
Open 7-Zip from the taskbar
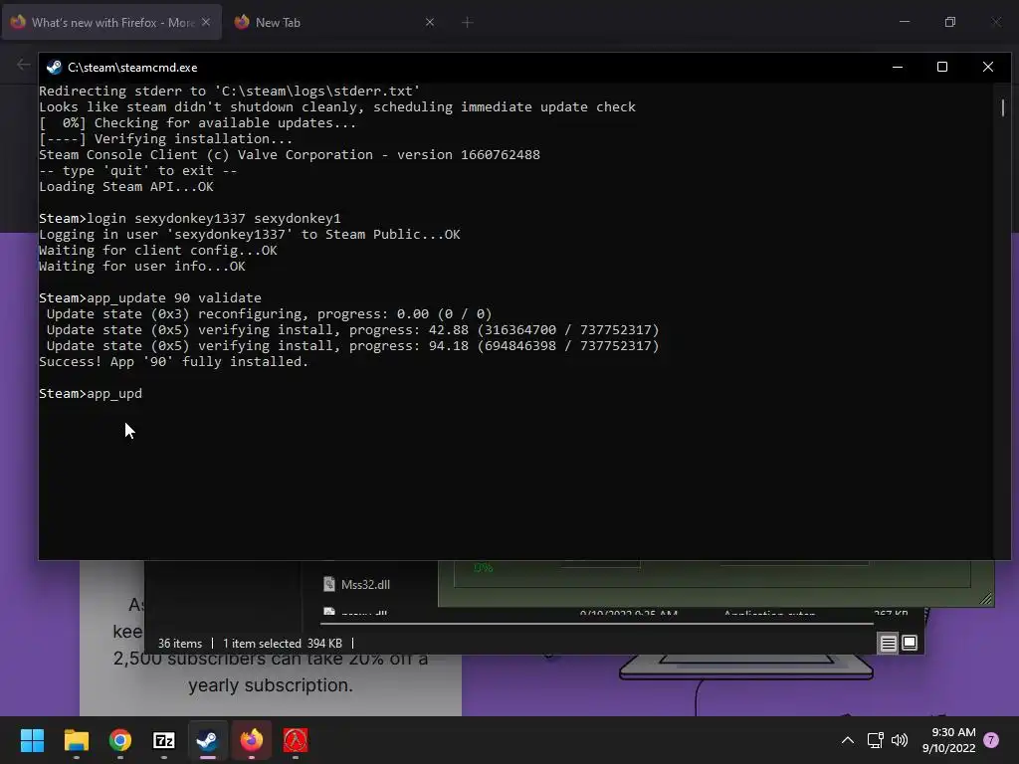164,740
